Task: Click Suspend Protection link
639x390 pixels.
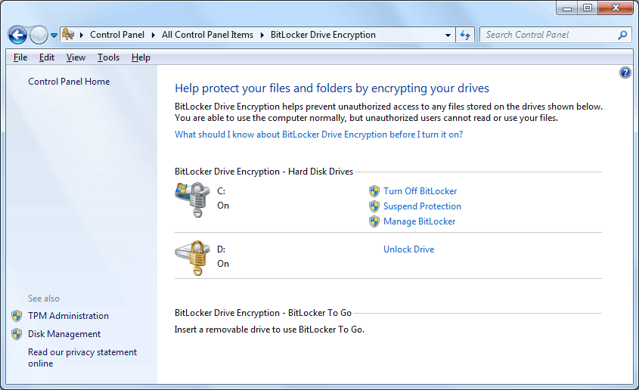Action: (x=422, y=206)
